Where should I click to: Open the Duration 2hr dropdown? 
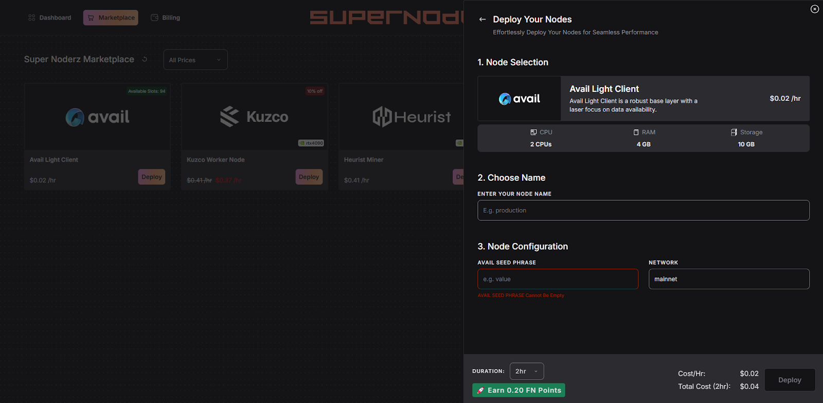click(527, 371)
